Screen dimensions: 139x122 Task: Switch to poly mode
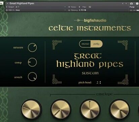[x=96, y=44]
